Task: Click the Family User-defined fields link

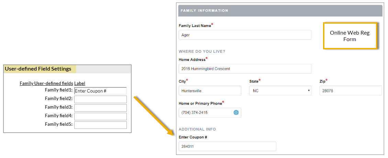Action: click(46, 83)
